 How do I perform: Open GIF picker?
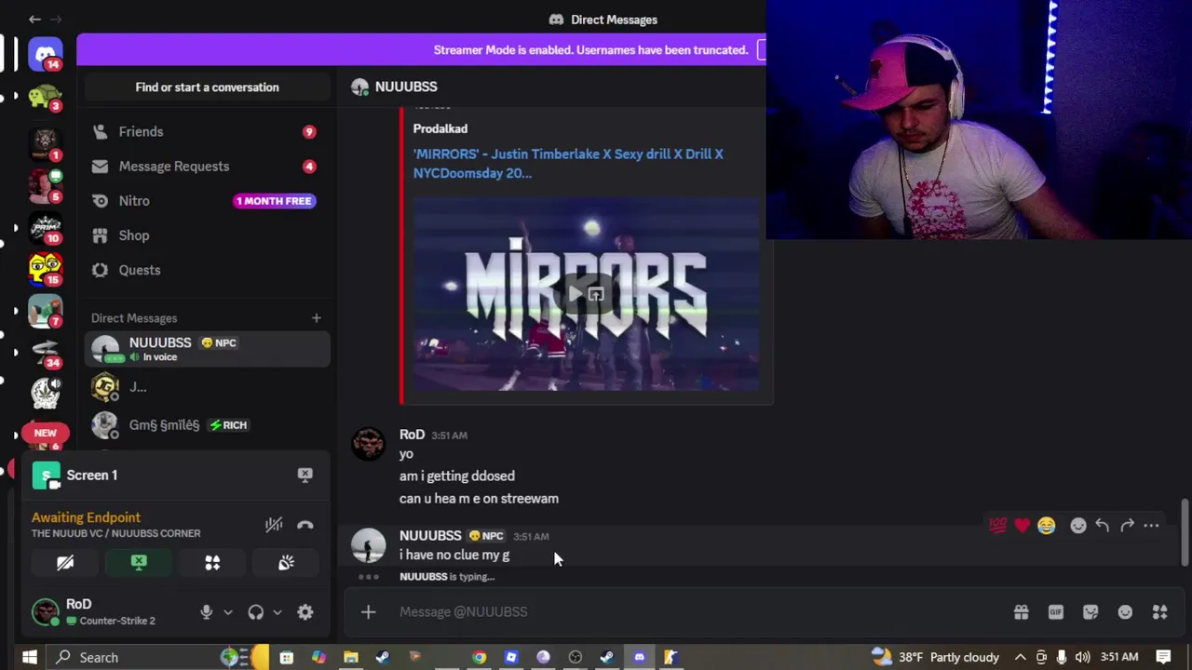(1055, 611)
